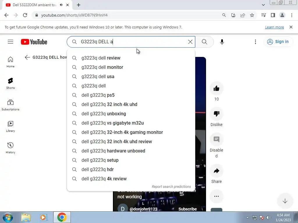This screenshot has height=223, width=298.
Task: Like the short with thumbs up
Action: (x=217, y=88)
